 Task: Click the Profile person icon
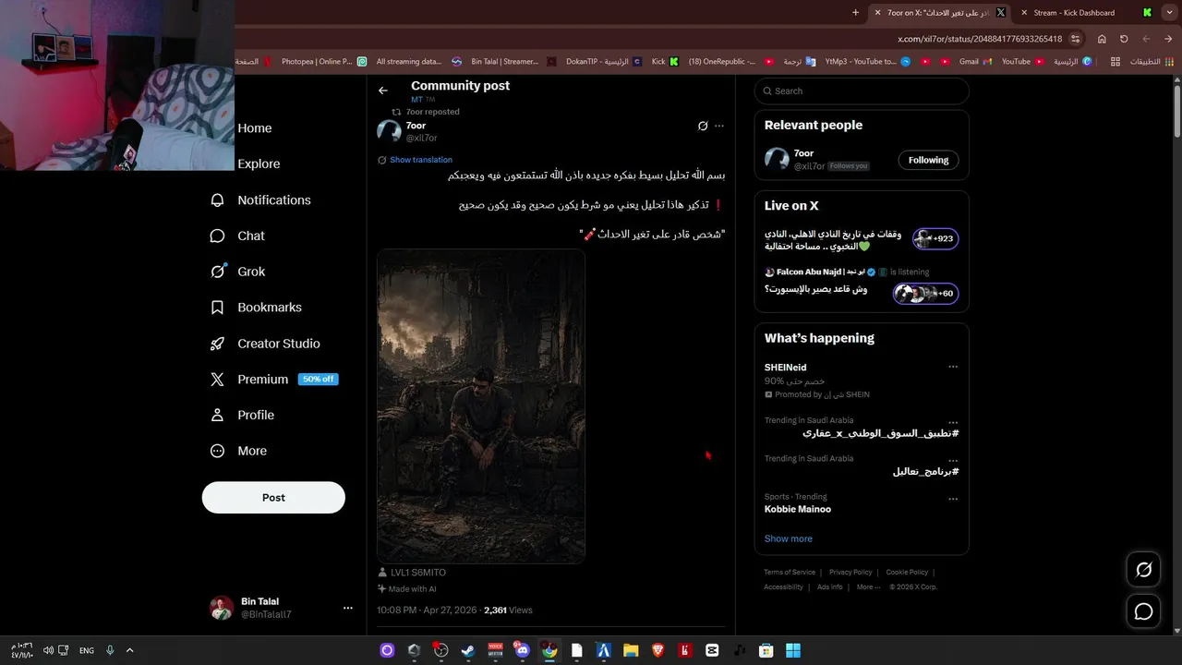pos(217,416)
